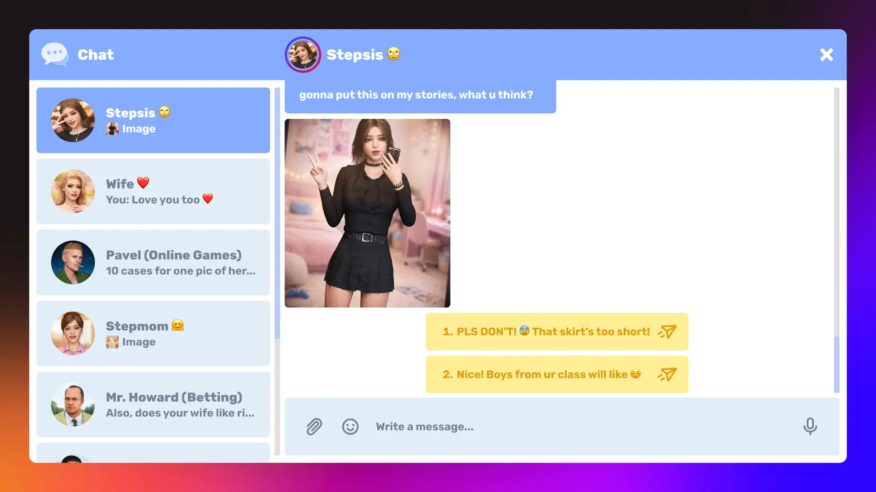This screenshot has height=492, width=876.
Task: Choose reply 'Nice! Boys from ur class will like'
Action: (x=542, y=374)
